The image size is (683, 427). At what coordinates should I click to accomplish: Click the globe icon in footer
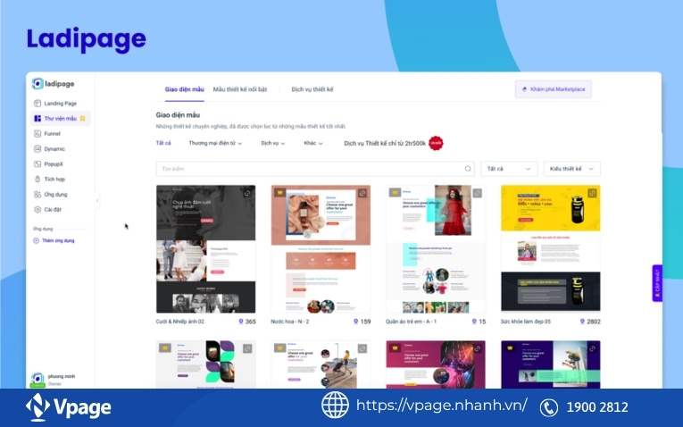point(335,405)
